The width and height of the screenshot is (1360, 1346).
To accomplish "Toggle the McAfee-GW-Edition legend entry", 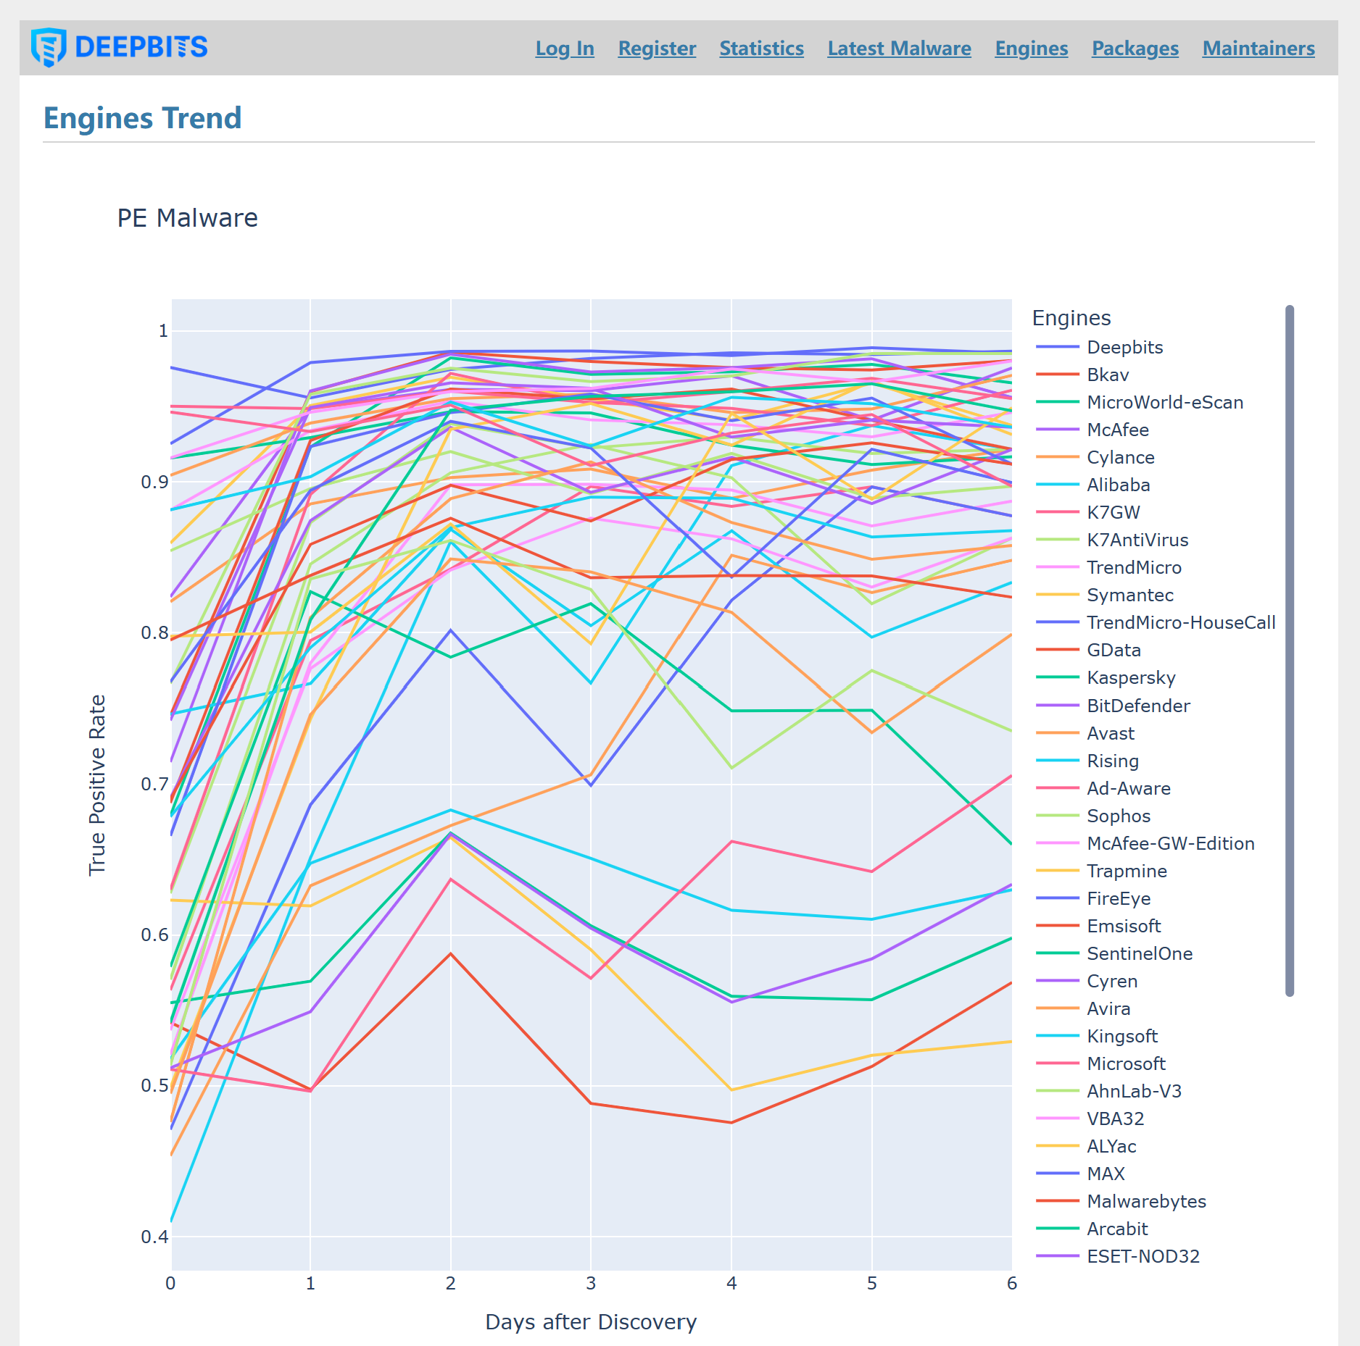I will (1145, 843).
